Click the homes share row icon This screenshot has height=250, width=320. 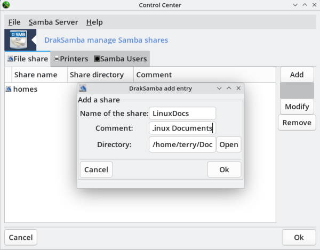[x=9, y=89]
